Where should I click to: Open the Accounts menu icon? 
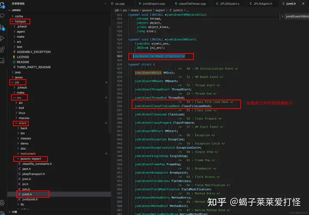2,203
